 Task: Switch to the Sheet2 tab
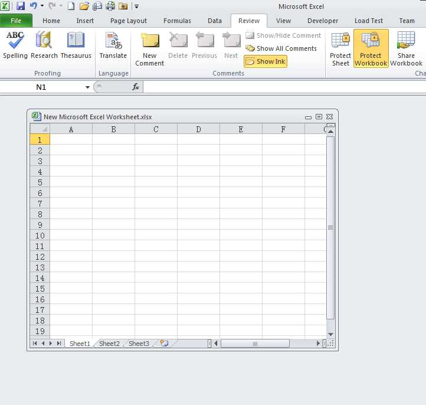point(109,343)
